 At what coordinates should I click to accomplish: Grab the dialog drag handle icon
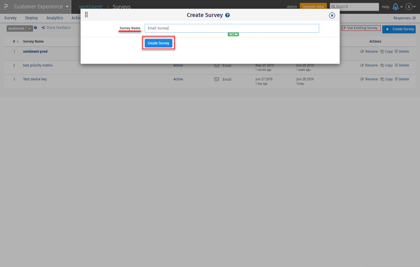[x=86, y=15]
